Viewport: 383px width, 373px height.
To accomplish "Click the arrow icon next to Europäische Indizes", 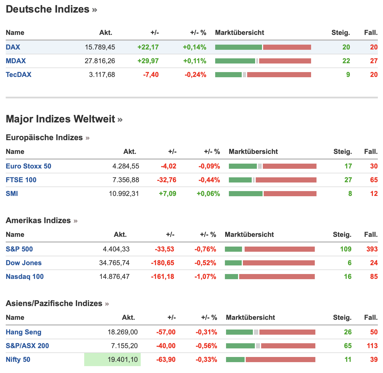I will point(87,138).
